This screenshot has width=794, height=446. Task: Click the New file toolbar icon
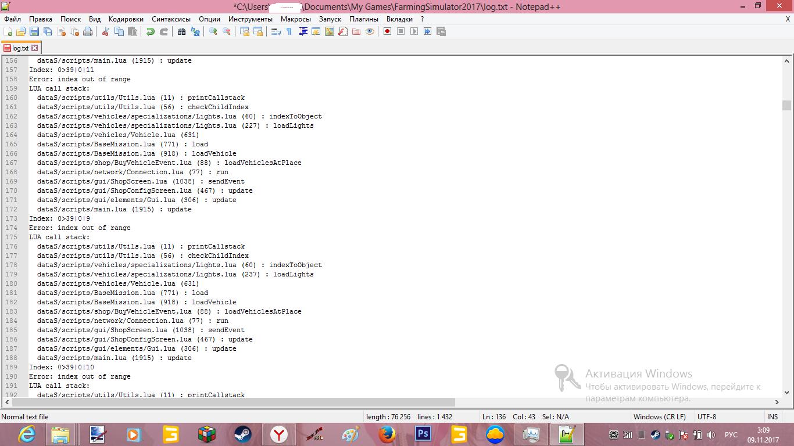(x=8, y=32)
